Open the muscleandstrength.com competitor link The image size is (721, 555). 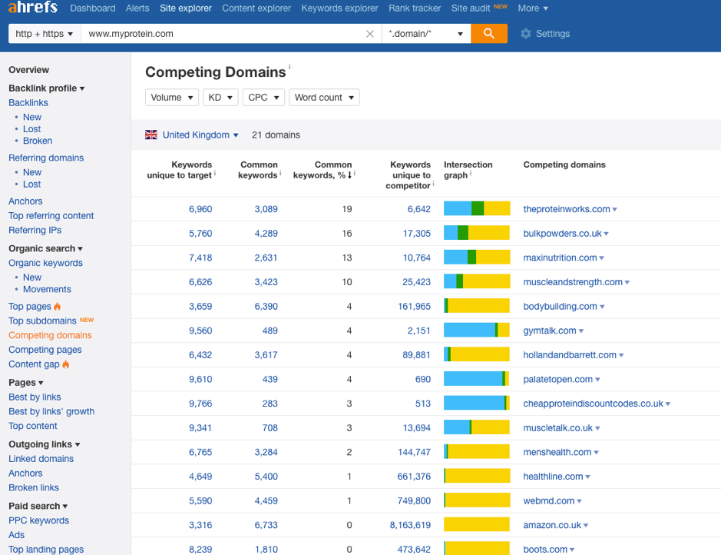[x=573, y=282]
